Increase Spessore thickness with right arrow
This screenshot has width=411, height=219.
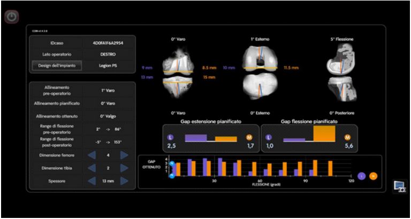coord(124,181)
